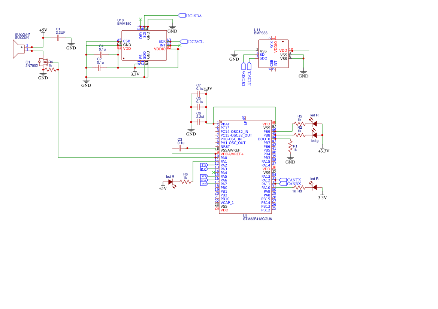Select the 3.3V power label near C7
This screenshot has height=309, width=438.
(208, 89)
